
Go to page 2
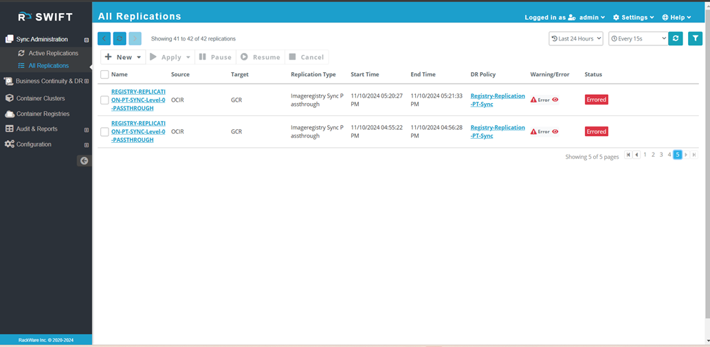[653, 155]
